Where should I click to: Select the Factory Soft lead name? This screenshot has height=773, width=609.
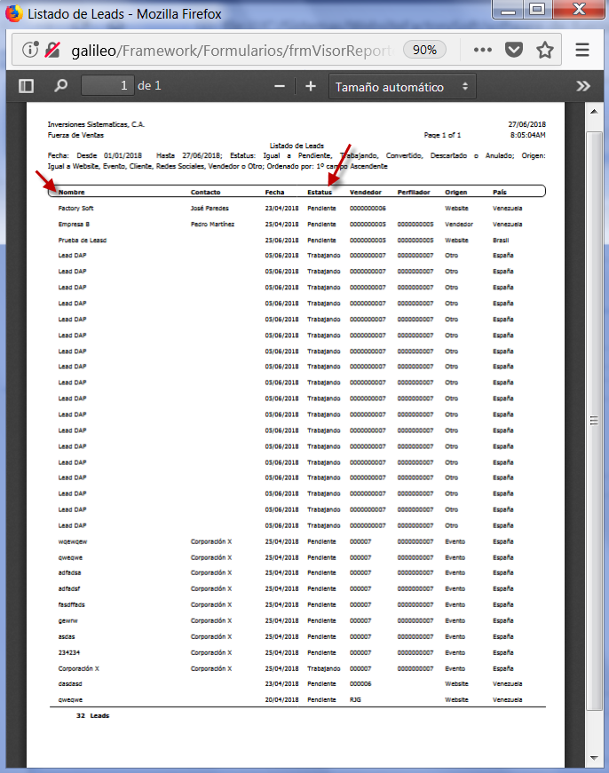click(76, 208)
